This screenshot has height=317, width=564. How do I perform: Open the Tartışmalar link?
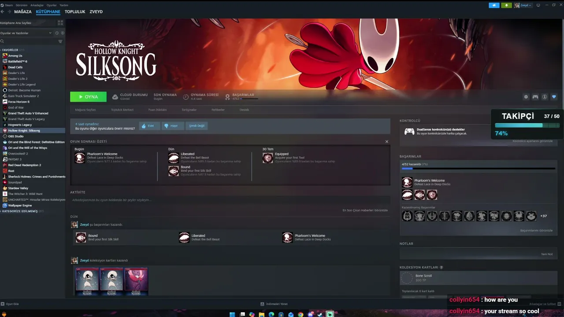(x=189, y=110)
